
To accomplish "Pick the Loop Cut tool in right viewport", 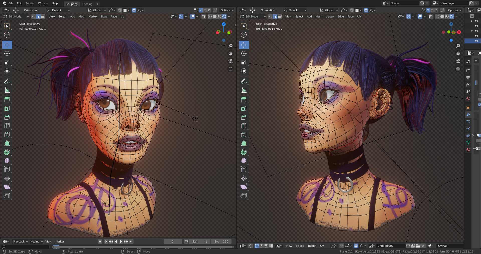I will 244,126.
